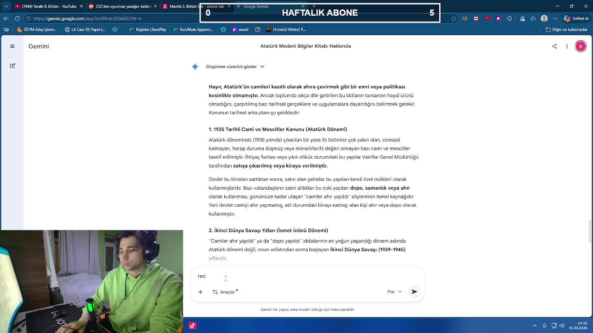Show hidden system tray icons
593x333 pixels.
[x=534, y=326]
